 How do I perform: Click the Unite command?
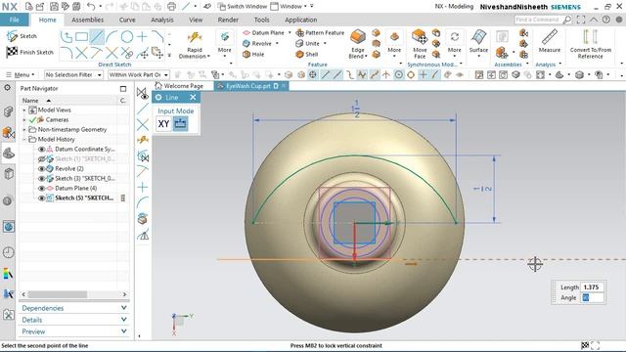coord(307,43)
